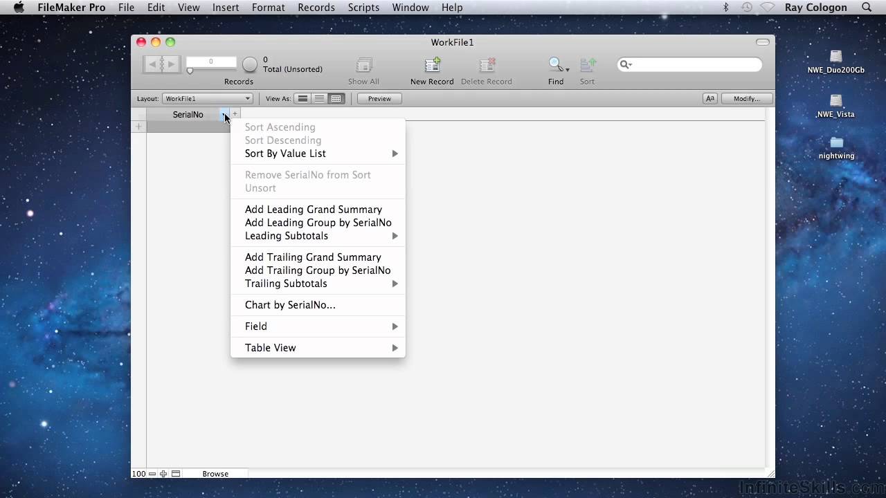Click the record book navigation icon
Image resolution: width=886 pixels, height=498 pixels.
162,64
